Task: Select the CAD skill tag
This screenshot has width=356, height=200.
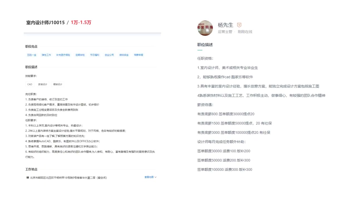Action: point(29,84)
